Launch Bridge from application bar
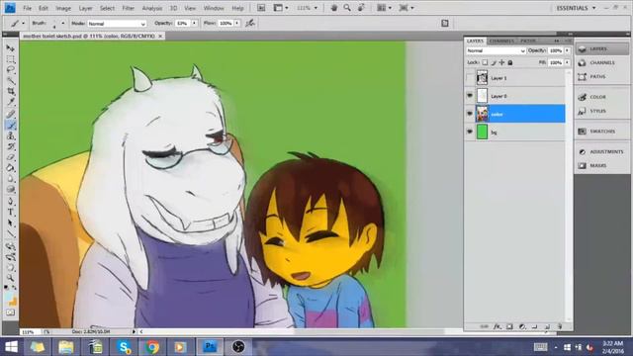Screen dimensions: 633x356 [x=261, y=8]
